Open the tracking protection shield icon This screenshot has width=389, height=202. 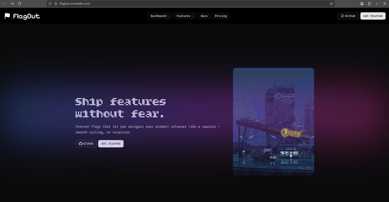point(50,3)
